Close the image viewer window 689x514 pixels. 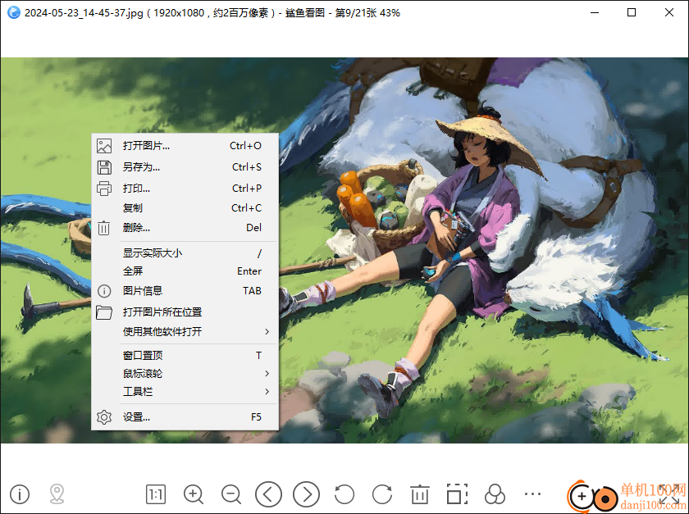click(669, 12)
